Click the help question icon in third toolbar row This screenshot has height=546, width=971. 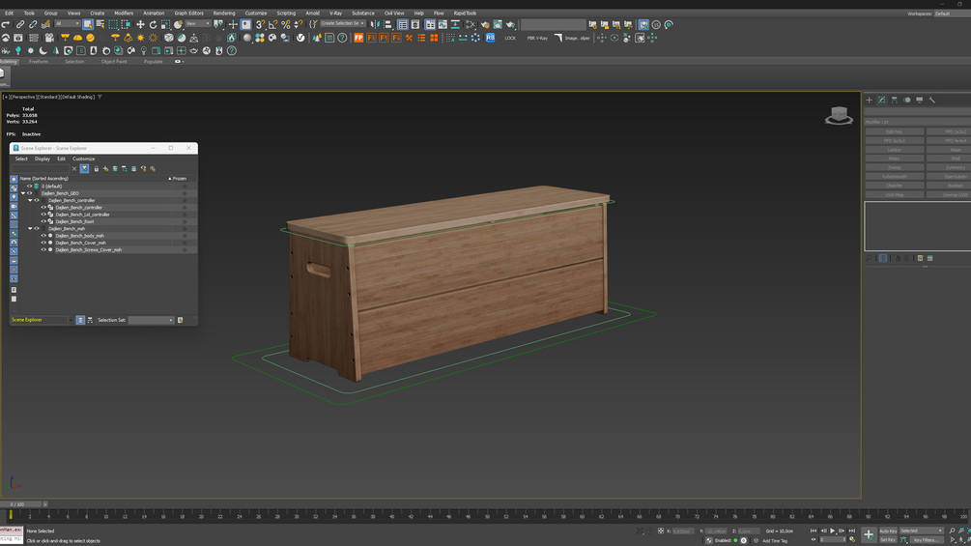pos(232,51)
